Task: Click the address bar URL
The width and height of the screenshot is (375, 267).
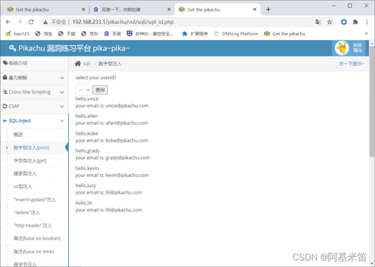Action: [x=123, y=22]
